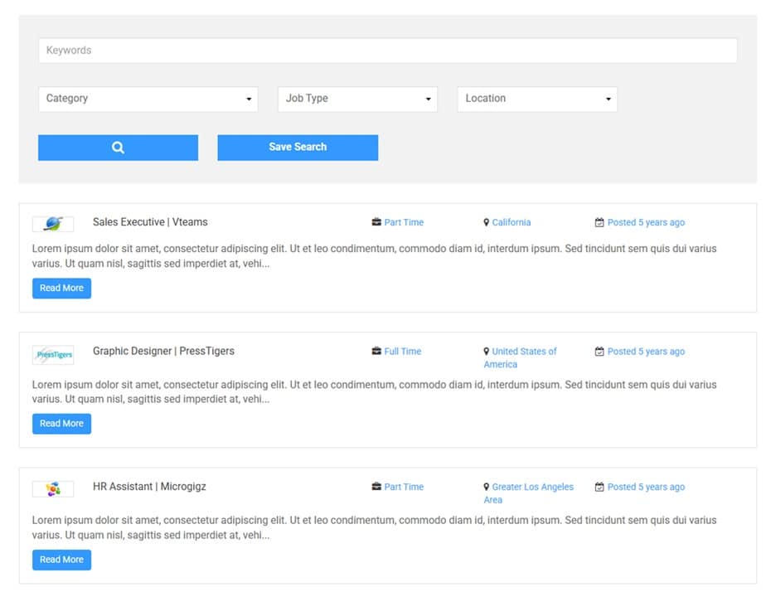
Task: Read More for Sales Executive job
Action: pyautogui.click(x=61, y=289)
